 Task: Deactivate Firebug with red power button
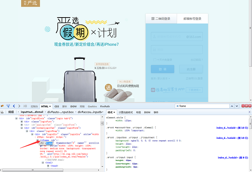[250, 106]
